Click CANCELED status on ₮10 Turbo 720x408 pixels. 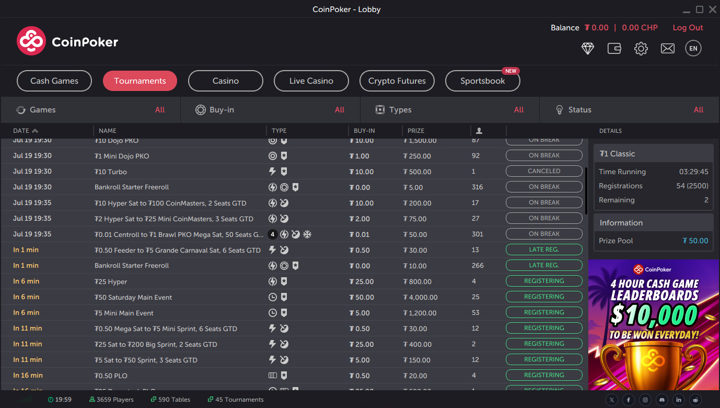[544, 171]
